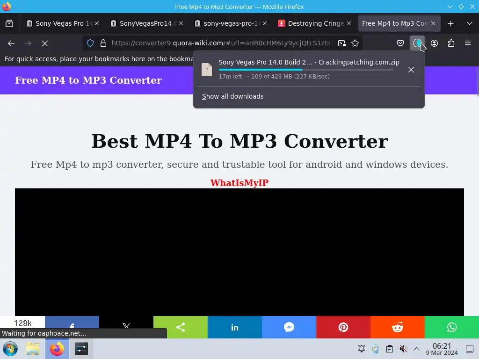Open notifications bell in tray
479x359 pixels.
362,349
